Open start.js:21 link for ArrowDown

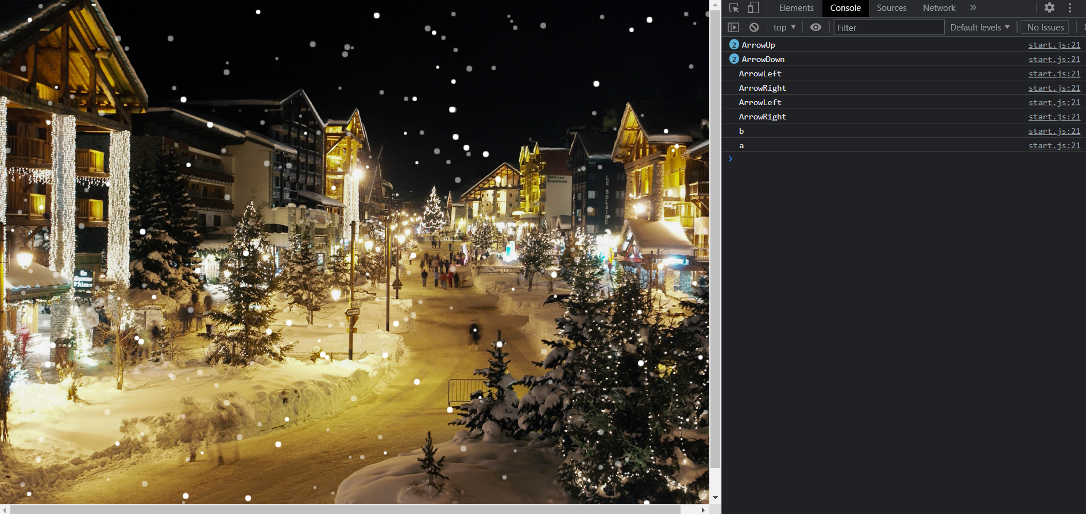coord(1054,59)
